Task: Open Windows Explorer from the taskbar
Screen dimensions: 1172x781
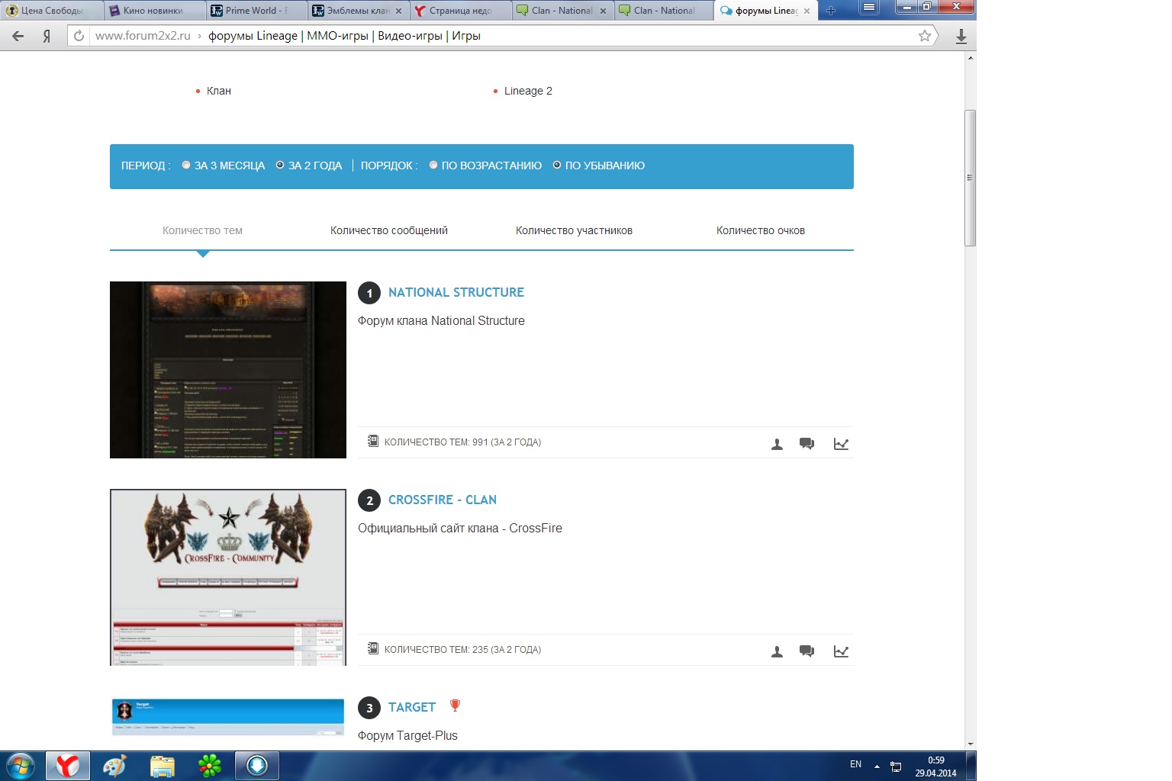Action: point(163,766)
